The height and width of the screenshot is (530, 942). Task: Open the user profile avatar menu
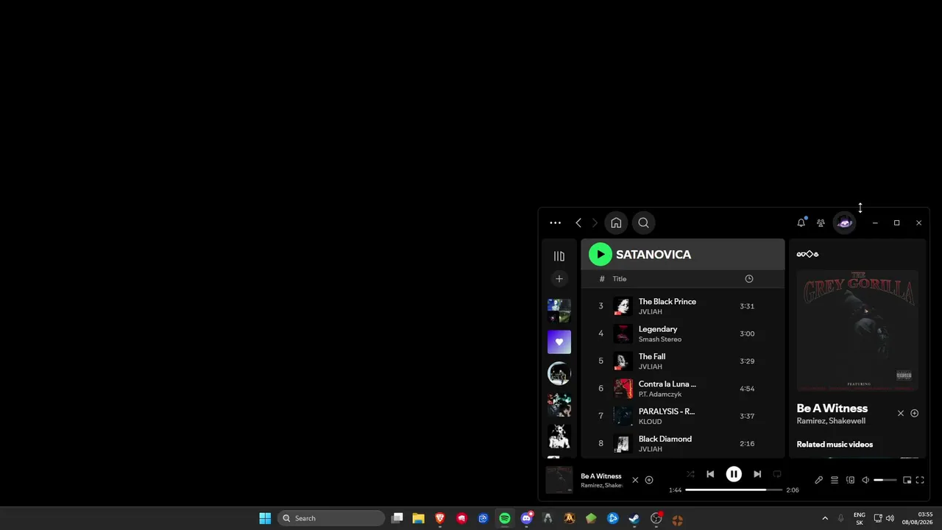[844, 223]
